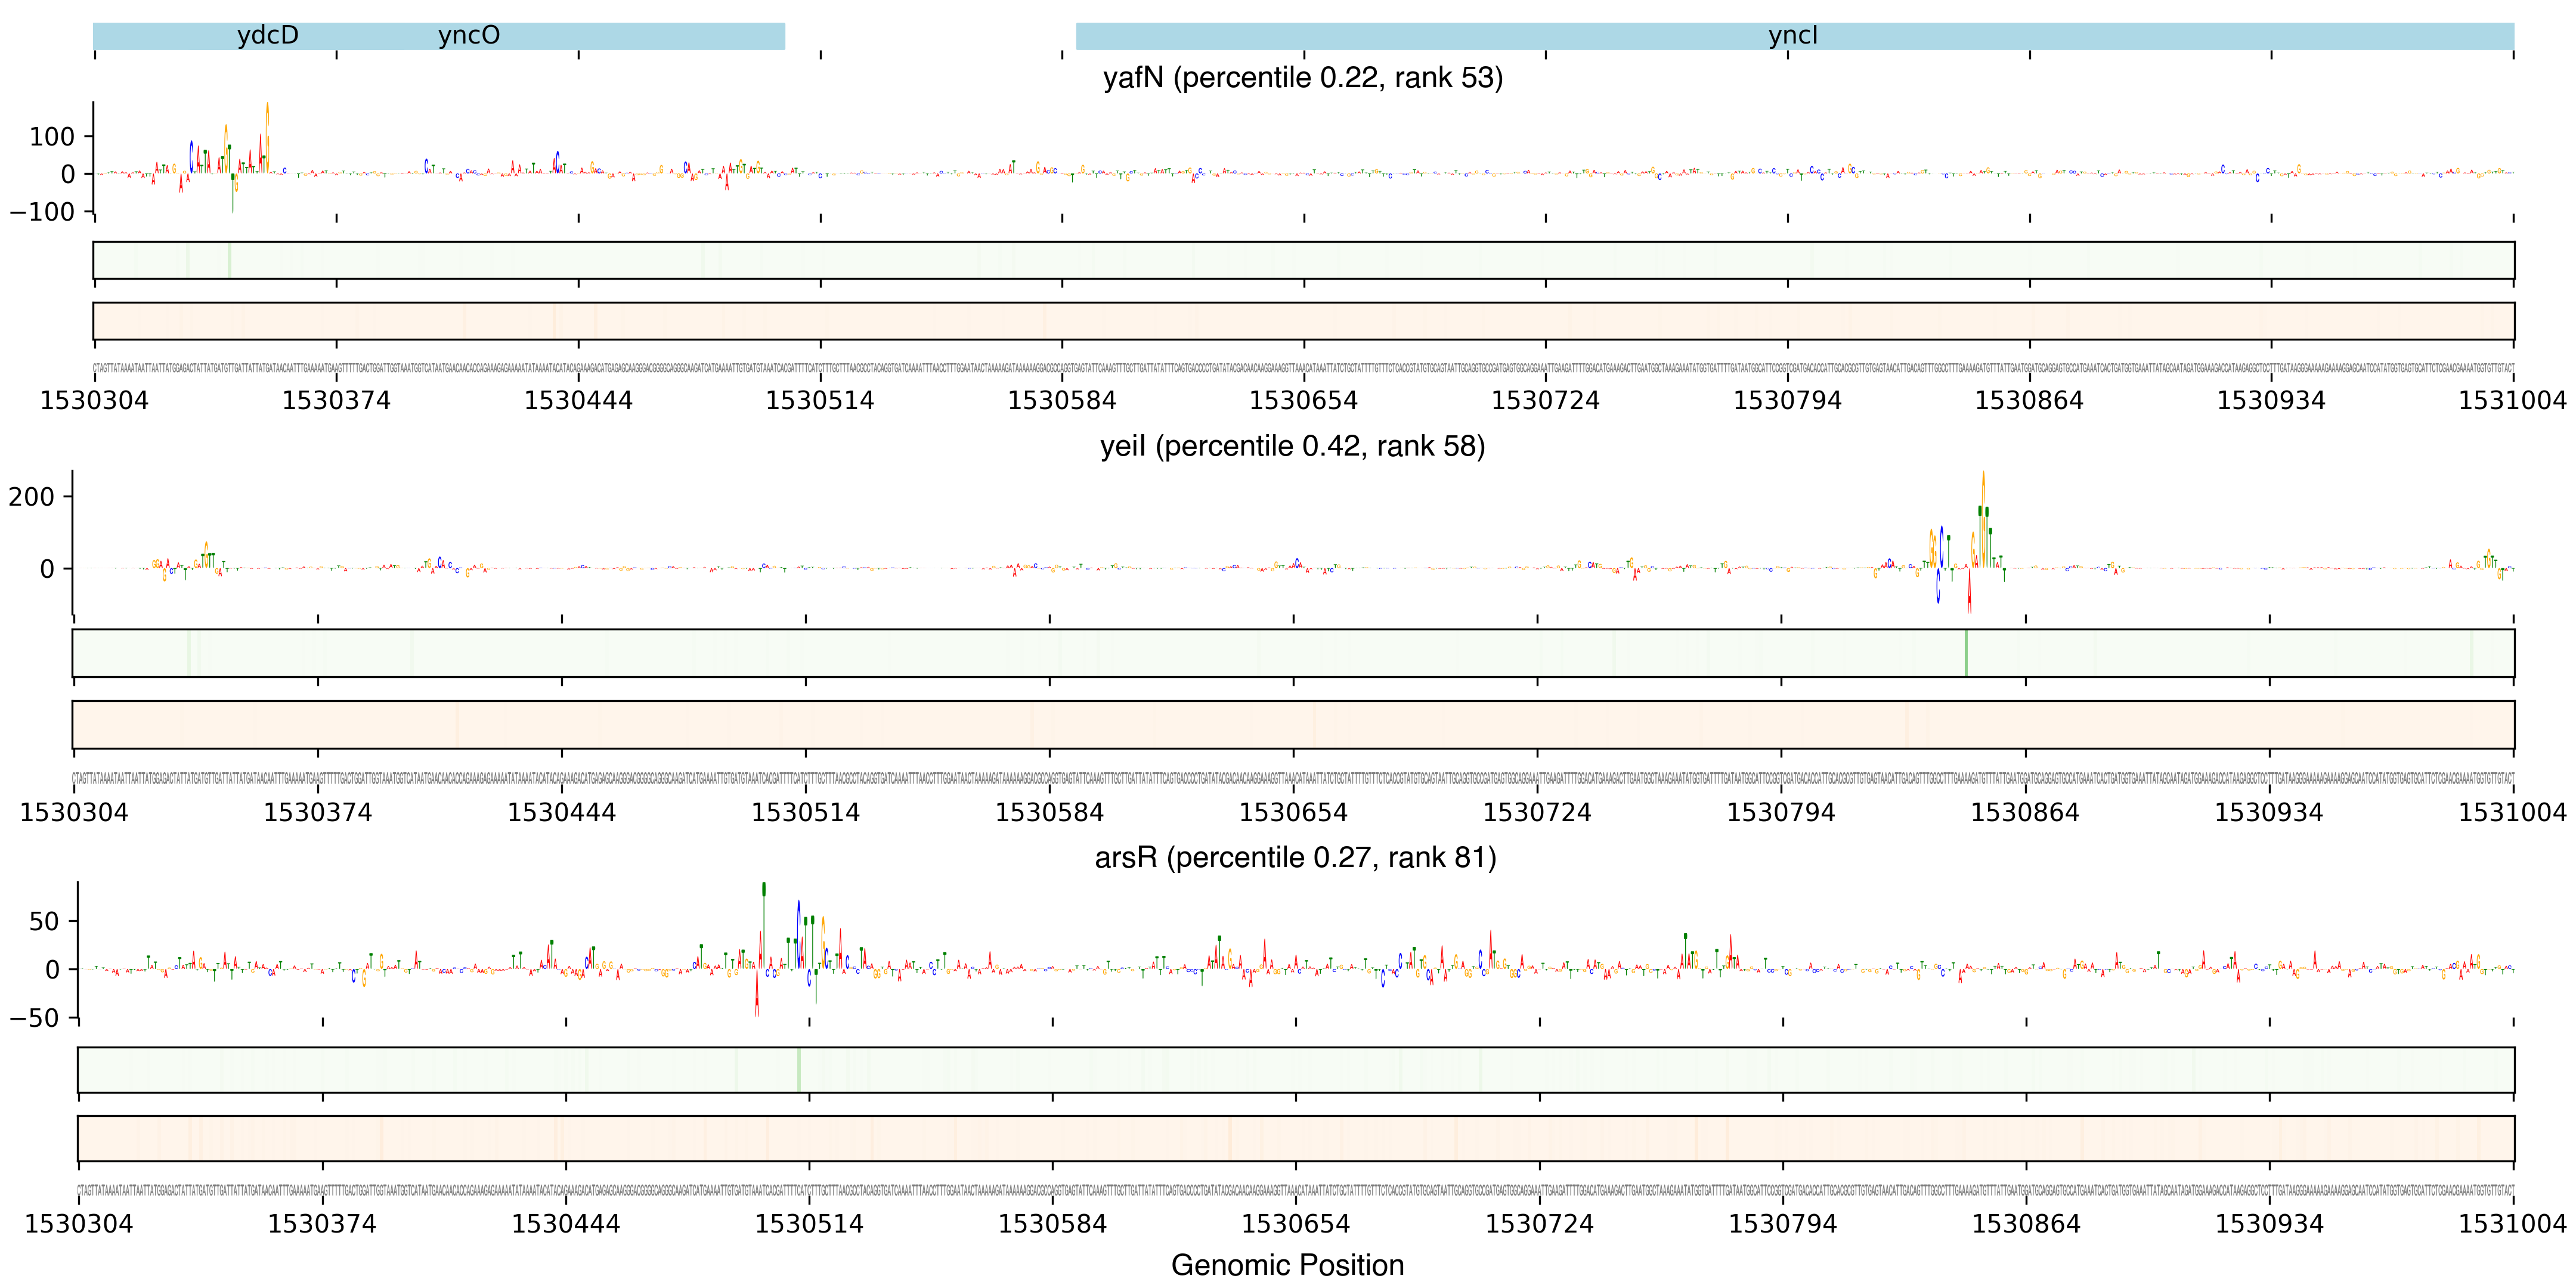2576x1288 pixels.
Task: Click the yncO gene annotation label
Action: tap(468, 35)
